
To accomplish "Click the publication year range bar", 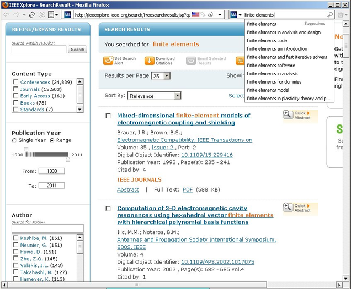I will [x=47, y=155].
